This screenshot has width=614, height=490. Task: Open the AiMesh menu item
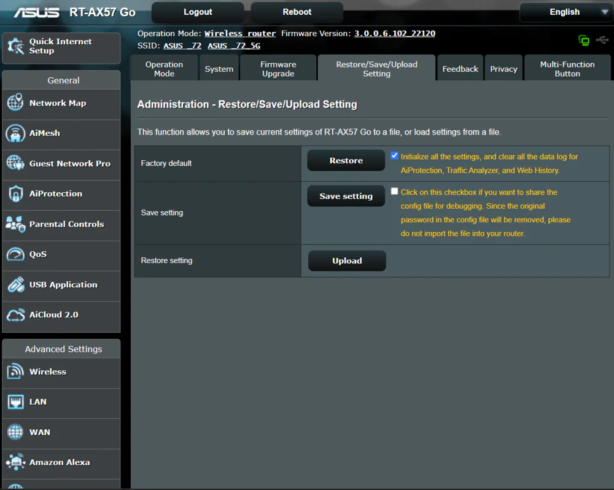(61, 133)
